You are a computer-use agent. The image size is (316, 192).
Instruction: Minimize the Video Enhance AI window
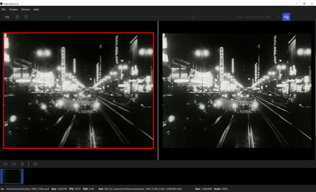point(297,4)
